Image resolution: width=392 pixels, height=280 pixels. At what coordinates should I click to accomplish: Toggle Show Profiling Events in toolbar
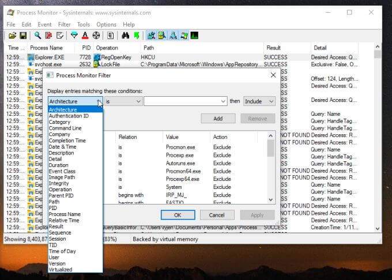point(194,36)
